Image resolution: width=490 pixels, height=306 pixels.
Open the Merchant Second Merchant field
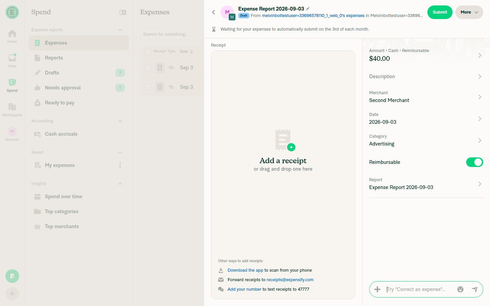point(426,97)
